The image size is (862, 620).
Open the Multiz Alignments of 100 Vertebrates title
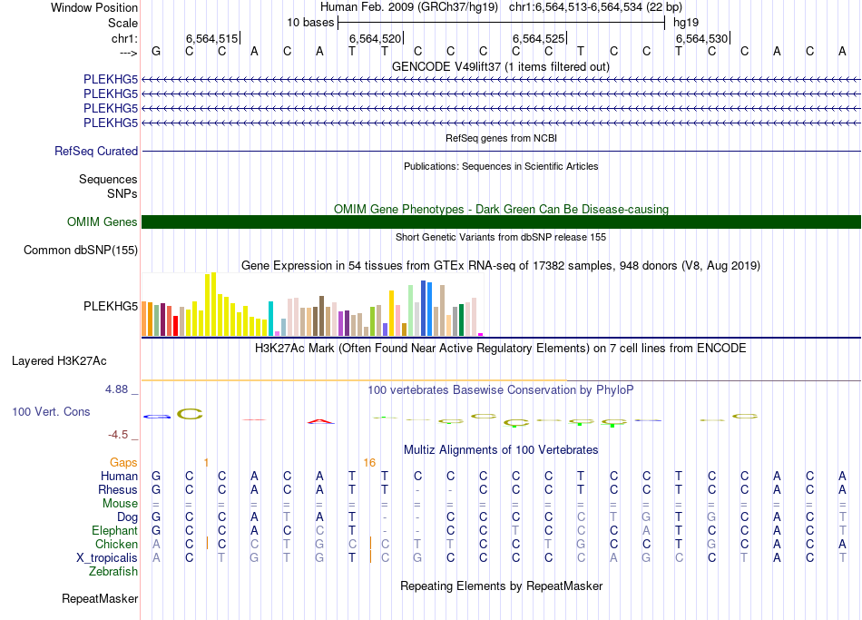(x=501, y=450)
